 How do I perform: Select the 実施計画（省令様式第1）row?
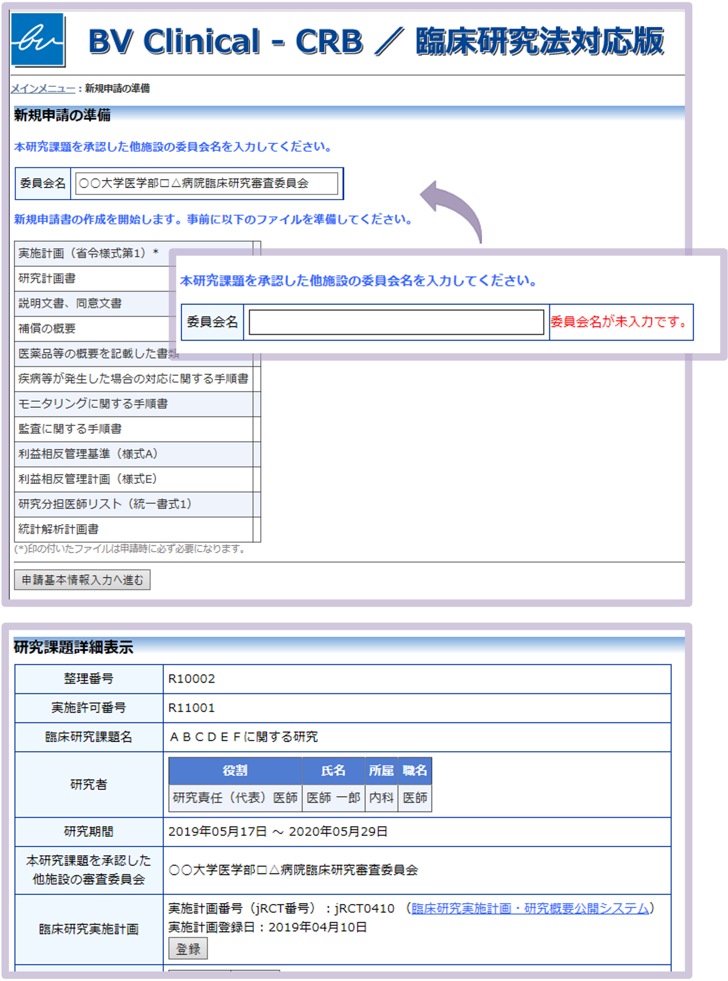pos(138,253)
